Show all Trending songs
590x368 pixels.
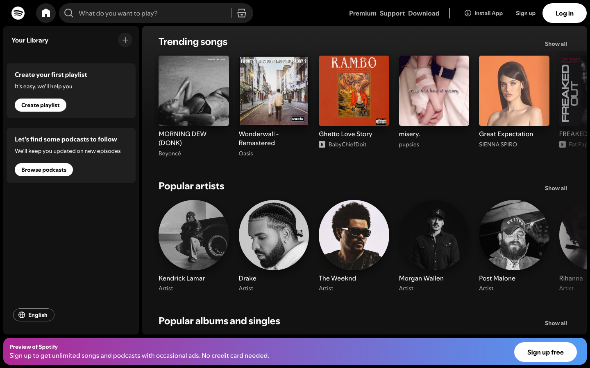(x=556, y=44)
